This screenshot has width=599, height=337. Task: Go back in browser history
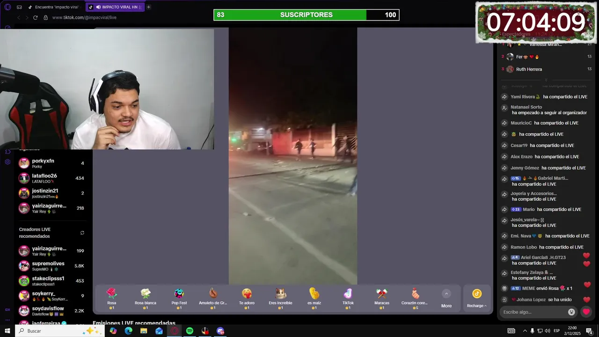19,17
